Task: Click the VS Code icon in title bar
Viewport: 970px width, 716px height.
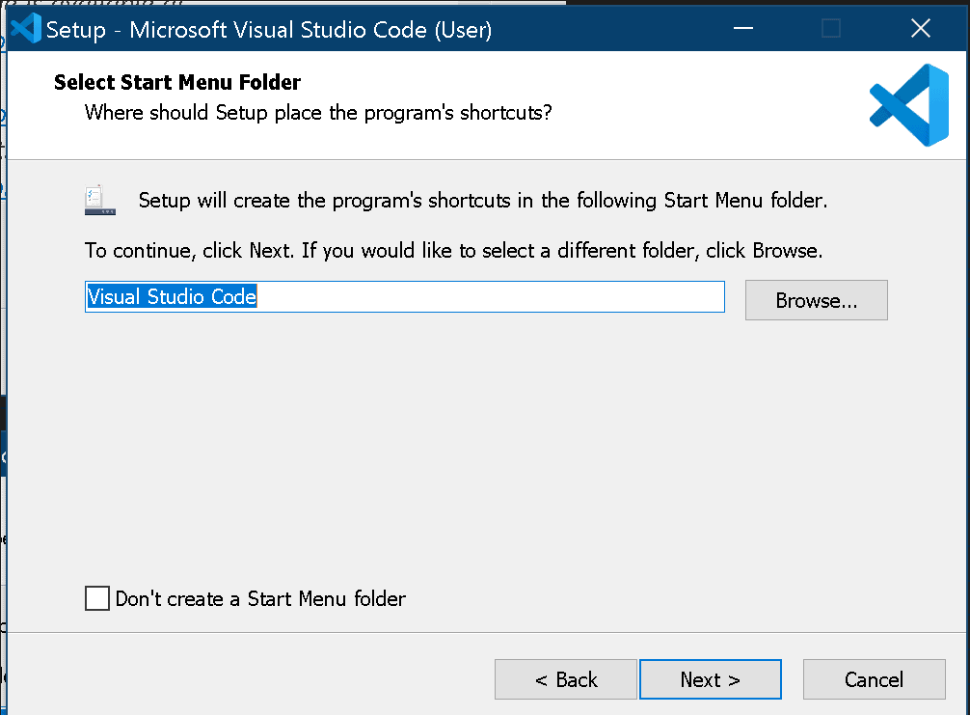Action: point(24,29)
